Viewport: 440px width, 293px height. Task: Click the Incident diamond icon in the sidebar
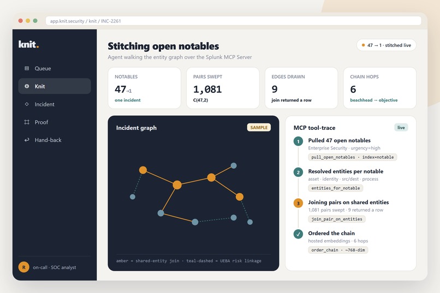pos(27,104)
